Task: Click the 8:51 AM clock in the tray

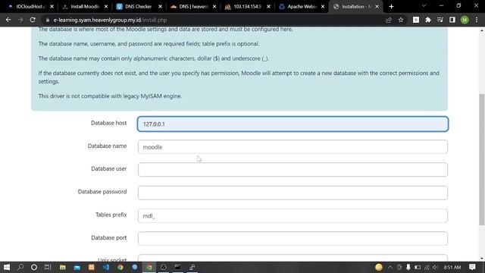Action: (x=452, y=267)
